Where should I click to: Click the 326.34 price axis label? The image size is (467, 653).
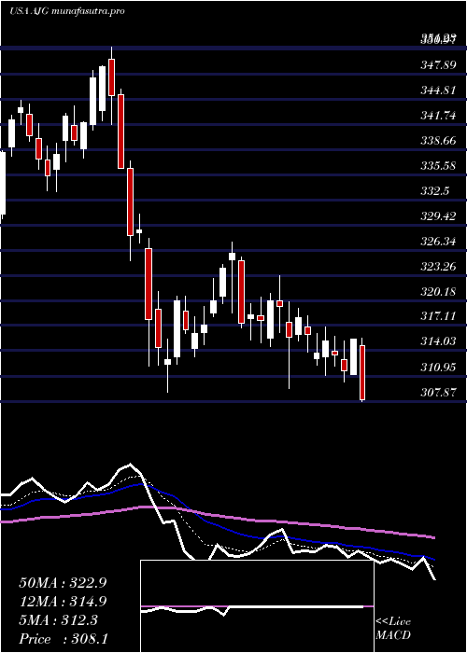tap(438, 241)
